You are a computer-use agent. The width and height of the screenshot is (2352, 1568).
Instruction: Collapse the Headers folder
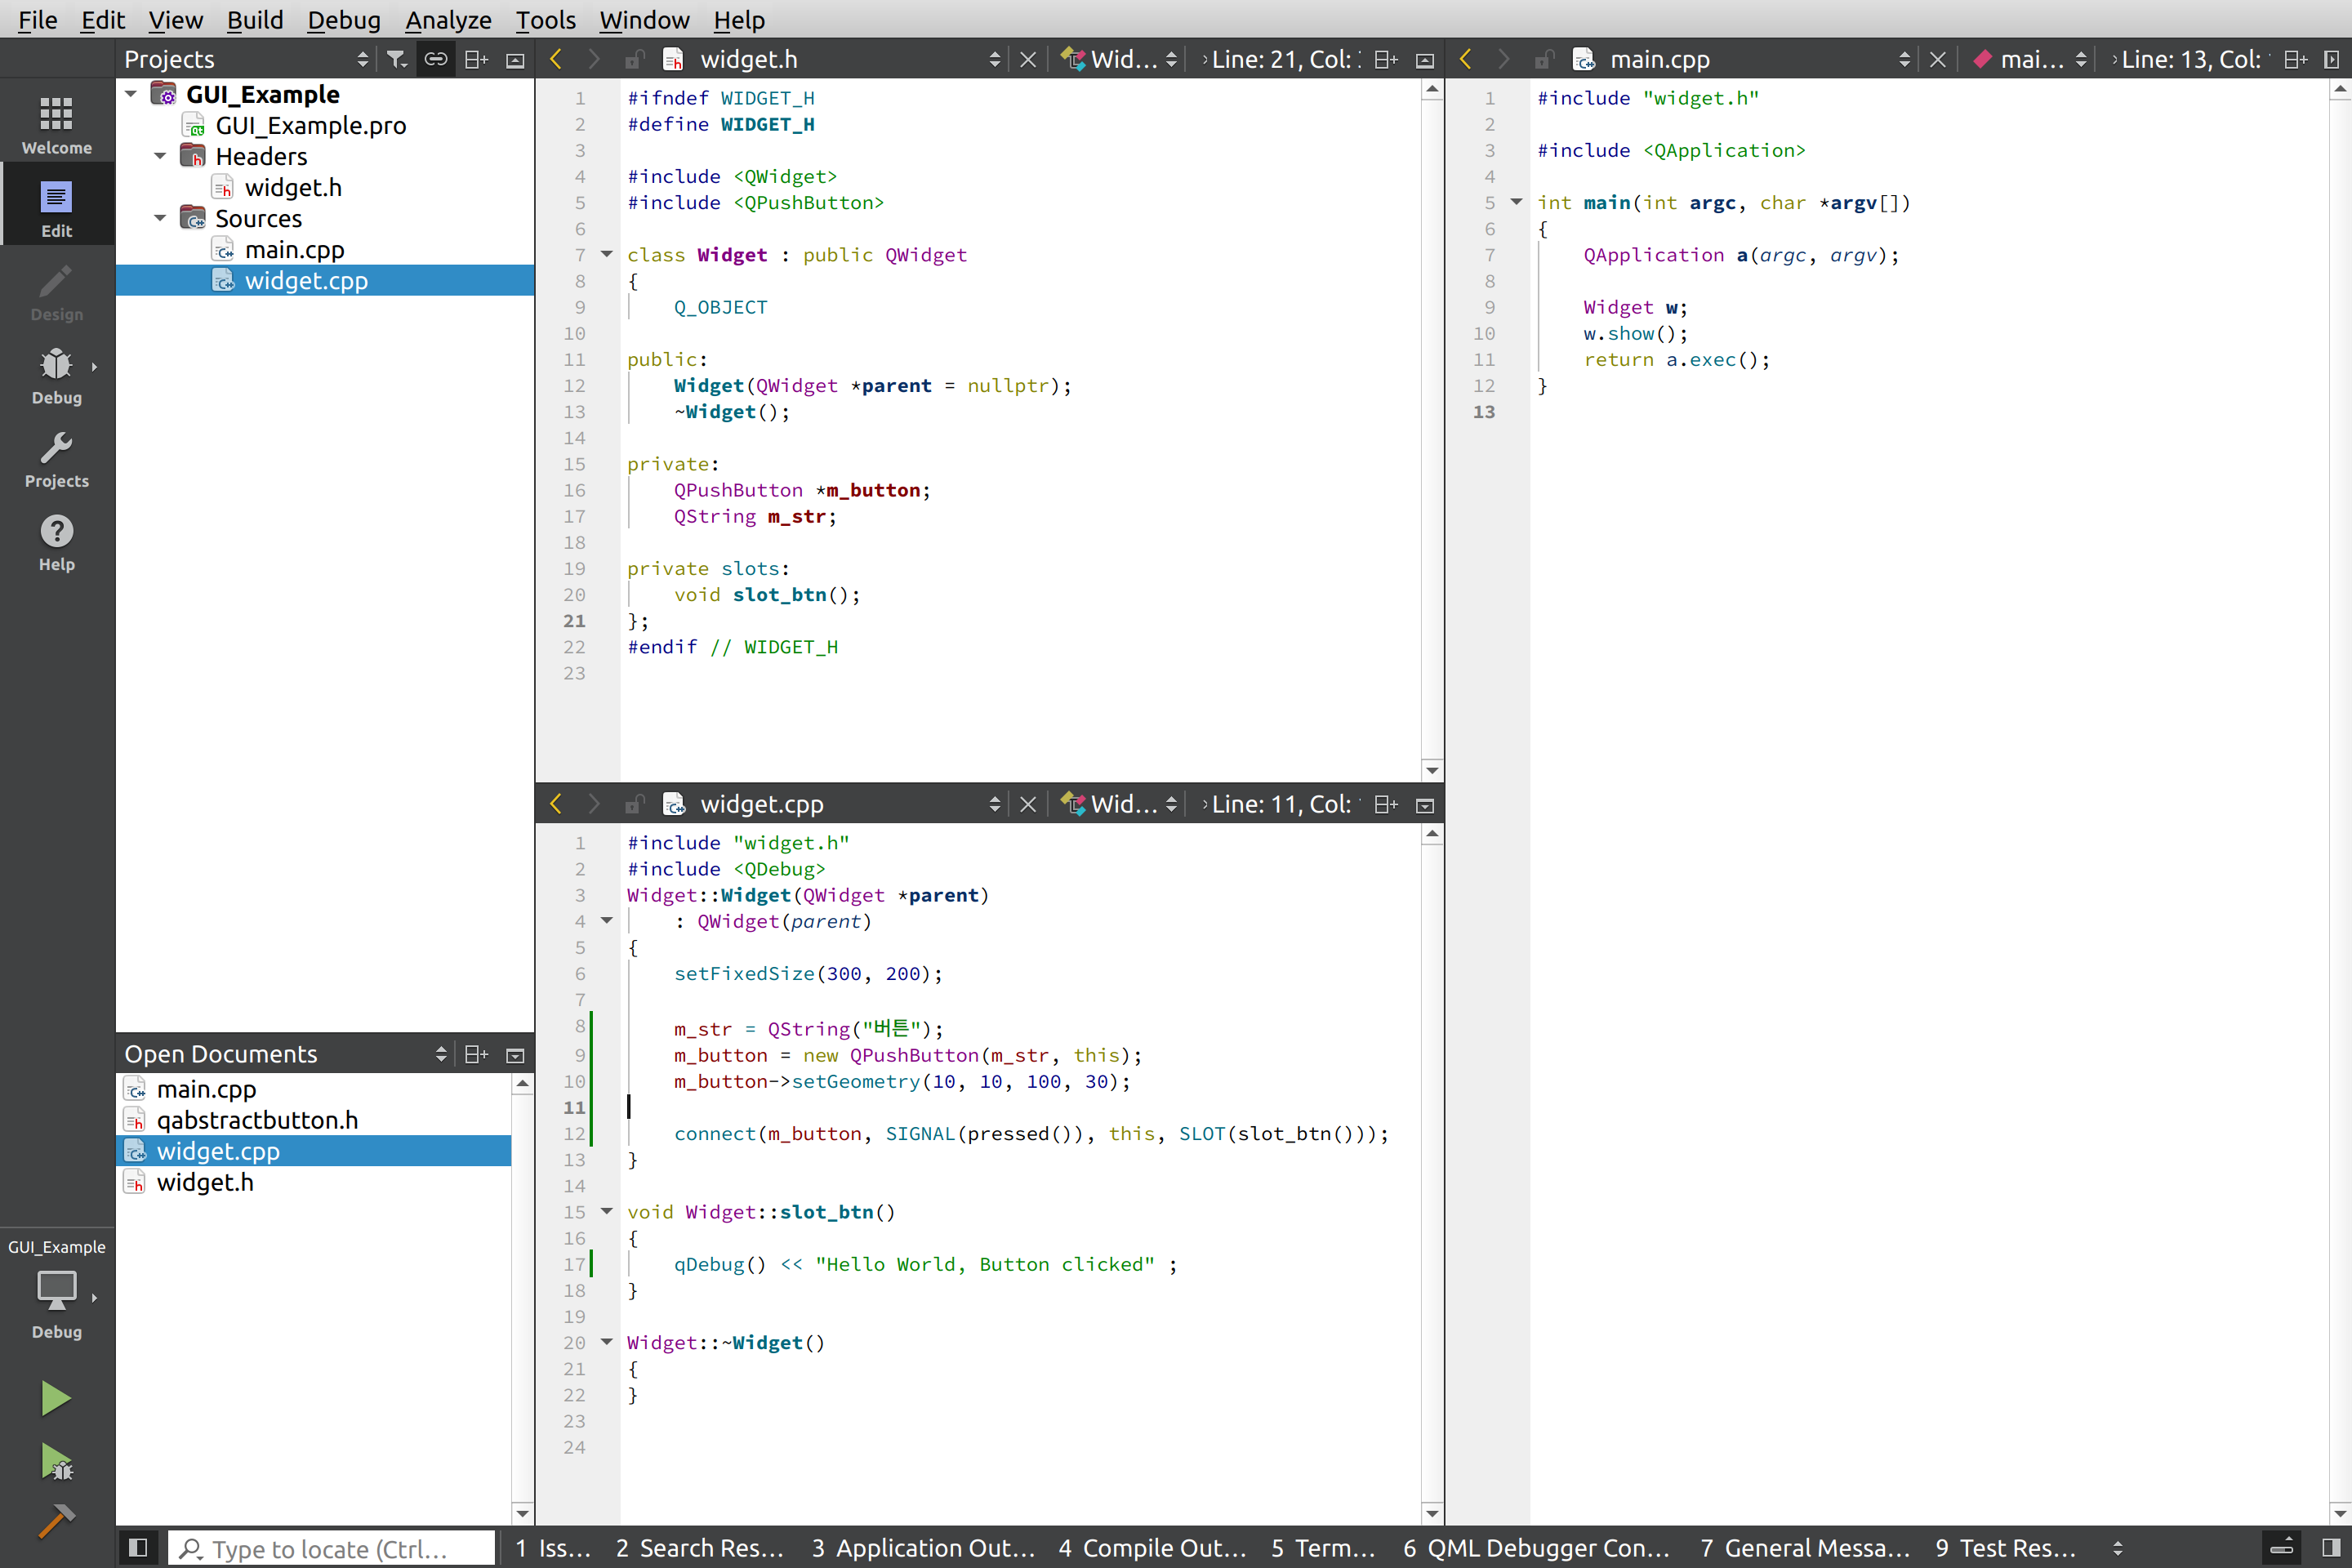click(160, 156)
